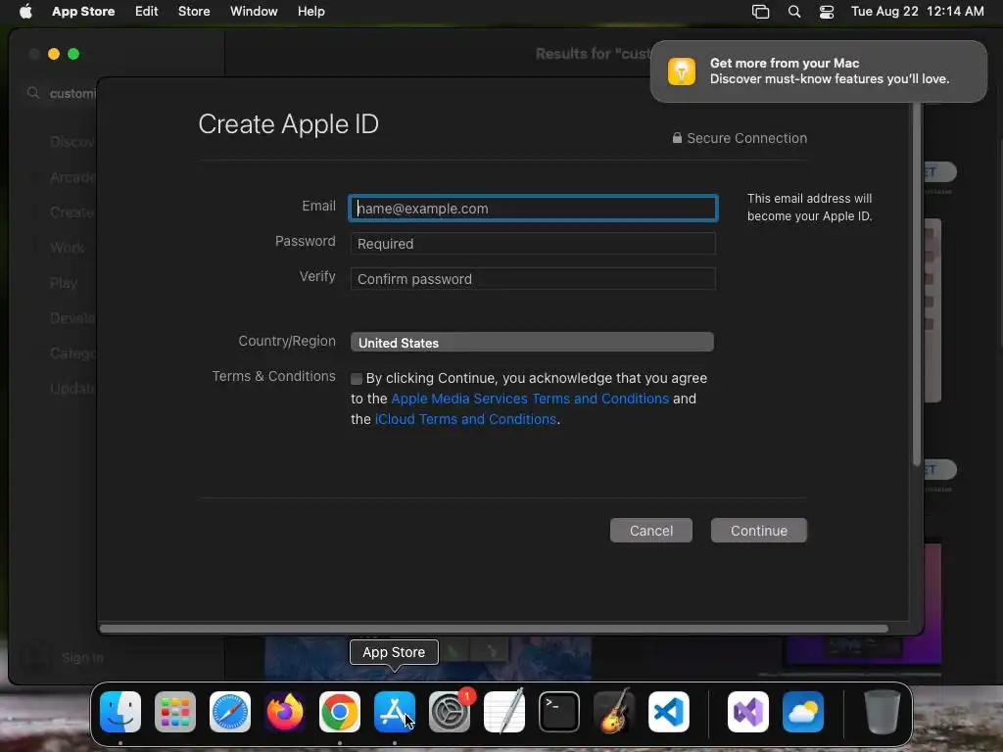Launch Visual Studio Code from the Dock
Viewport: 1003px width, 752px height.
coord(668,712)
